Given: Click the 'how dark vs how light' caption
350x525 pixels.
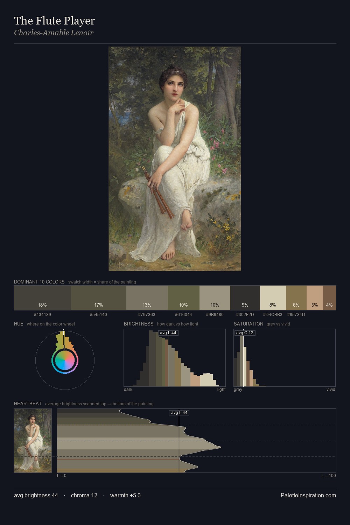Looking at the screenshot, I should pyautogui.click(x=178, y=324).
